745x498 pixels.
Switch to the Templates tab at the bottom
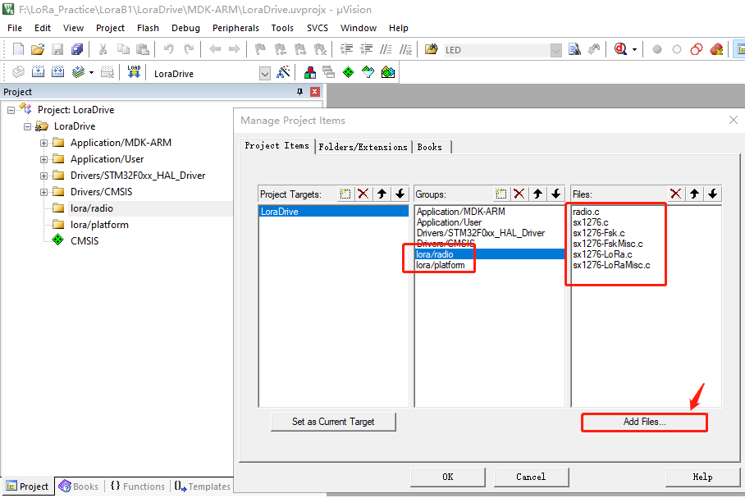coord(203,487)
